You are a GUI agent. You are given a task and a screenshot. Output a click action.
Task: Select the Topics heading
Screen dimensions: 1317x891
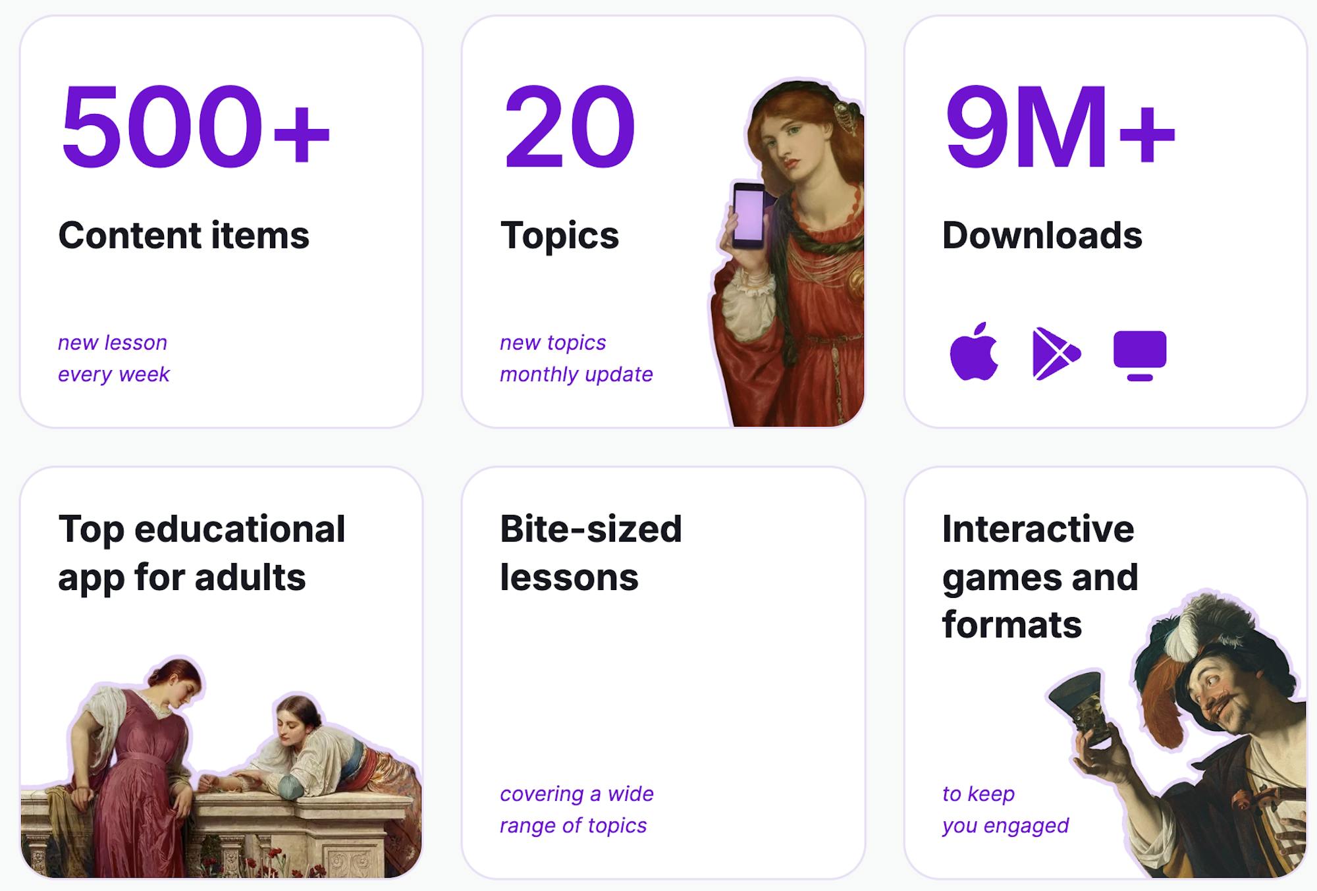click(x=560, y=236)
